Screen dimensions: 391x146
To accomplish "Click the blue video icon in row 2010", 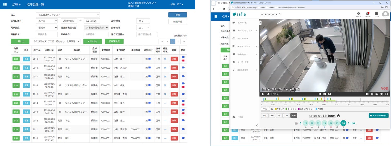I will 183,138.
